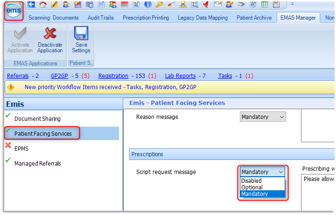Click the Reason message text box

tap(318, 125)
